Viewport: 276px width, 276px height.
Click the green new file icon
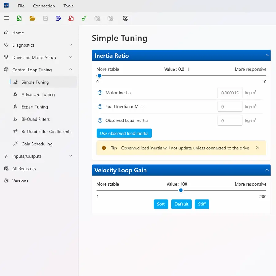click(x=19, y=18)
